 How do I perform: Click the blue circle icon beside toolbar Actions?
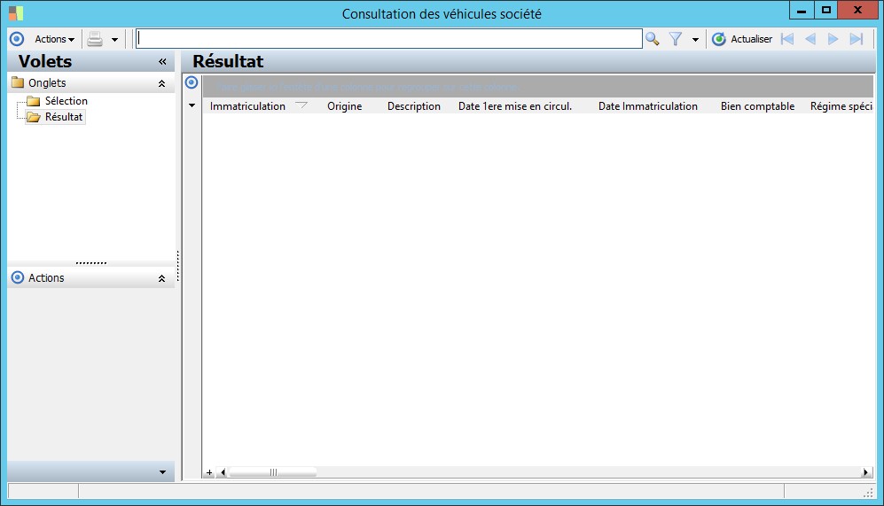point(17,39)
